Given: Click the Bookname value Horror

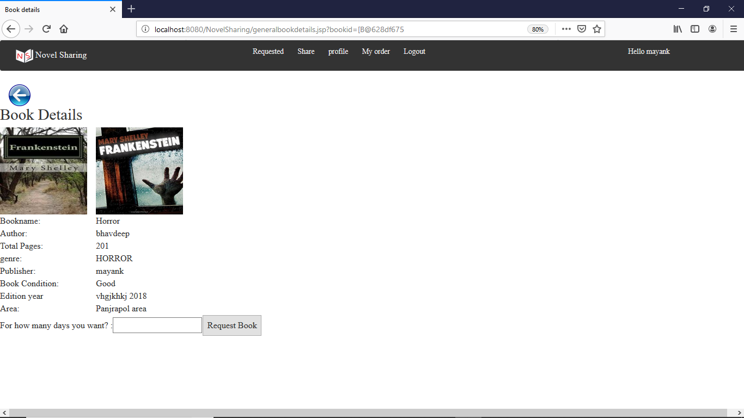Looking at the screenshot, I should click(108, 221).
